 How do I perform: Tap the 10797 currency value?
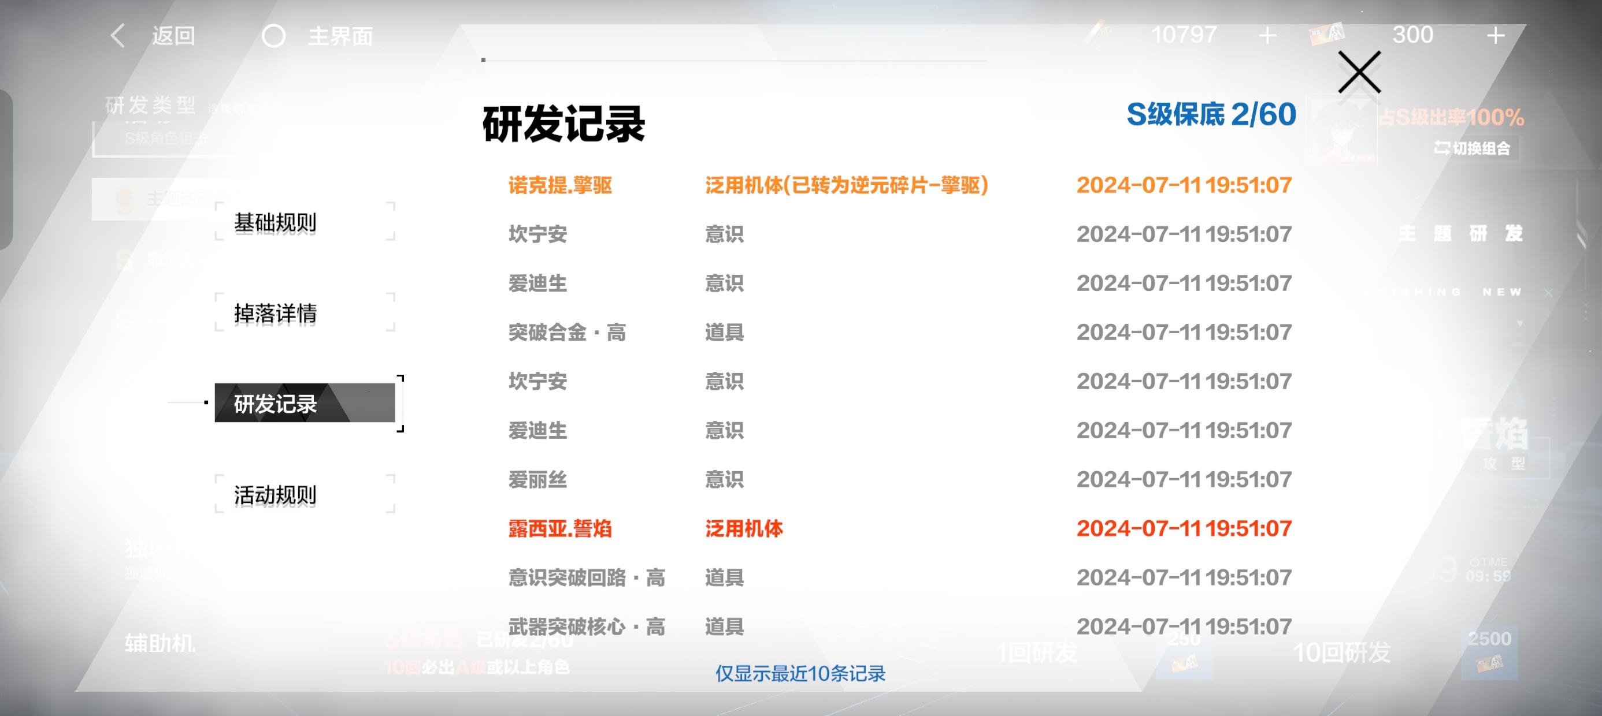point(1184,35)
